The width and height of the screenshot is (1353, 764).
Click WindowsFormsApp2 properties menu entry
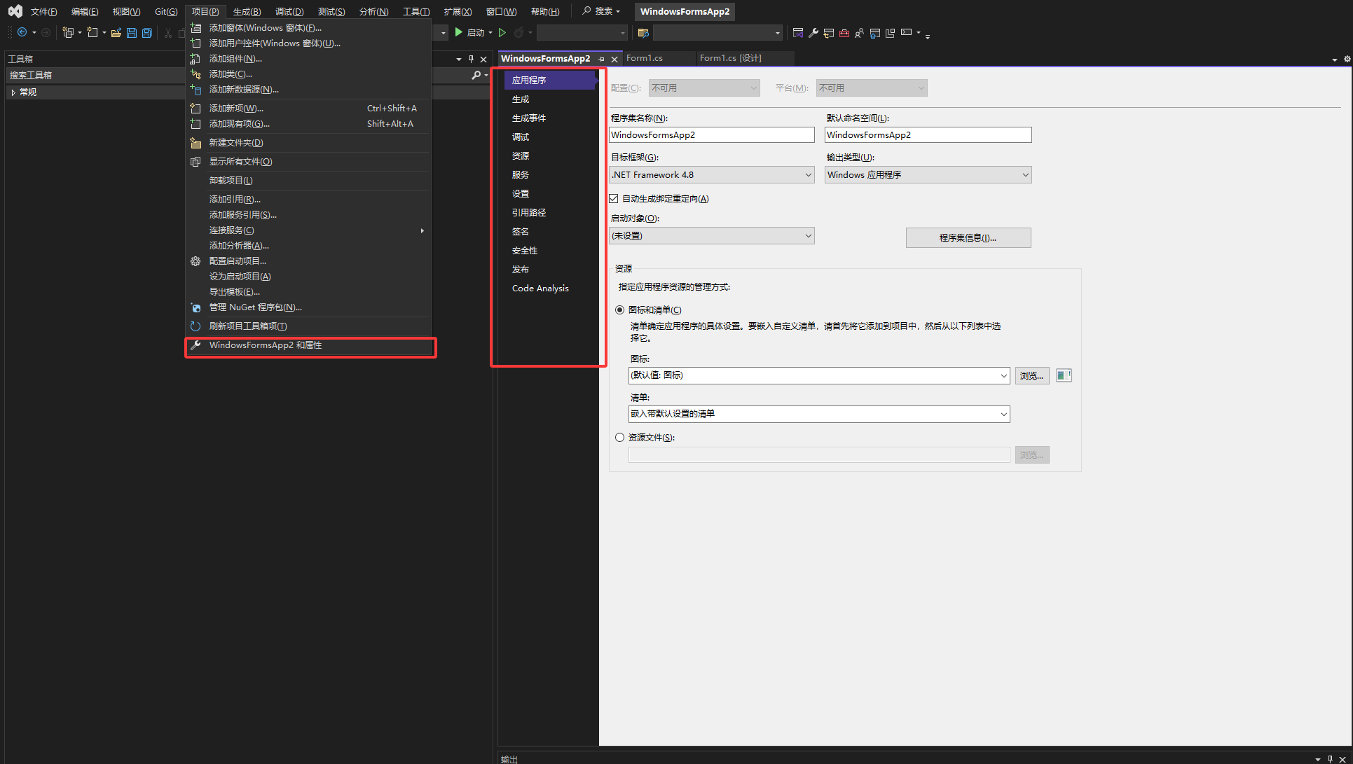tap(266, 345)
